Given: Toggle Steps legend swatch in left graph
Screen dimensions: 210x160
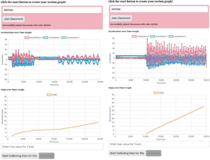Looking at the screenshot, I should click(x=49, y=95).
